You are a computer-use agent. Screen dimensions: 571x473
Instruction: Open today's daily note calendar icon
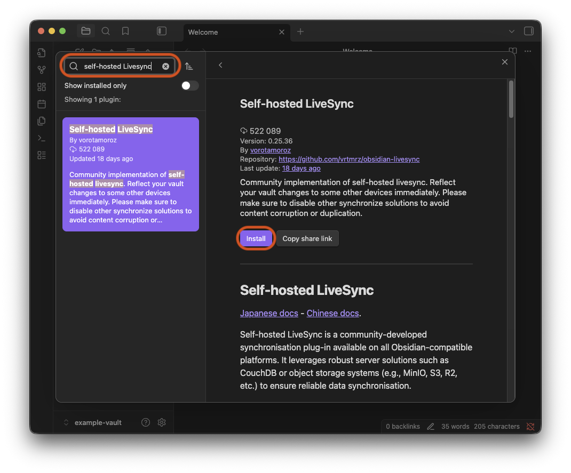pyautogui.click(x=42, y=104)
